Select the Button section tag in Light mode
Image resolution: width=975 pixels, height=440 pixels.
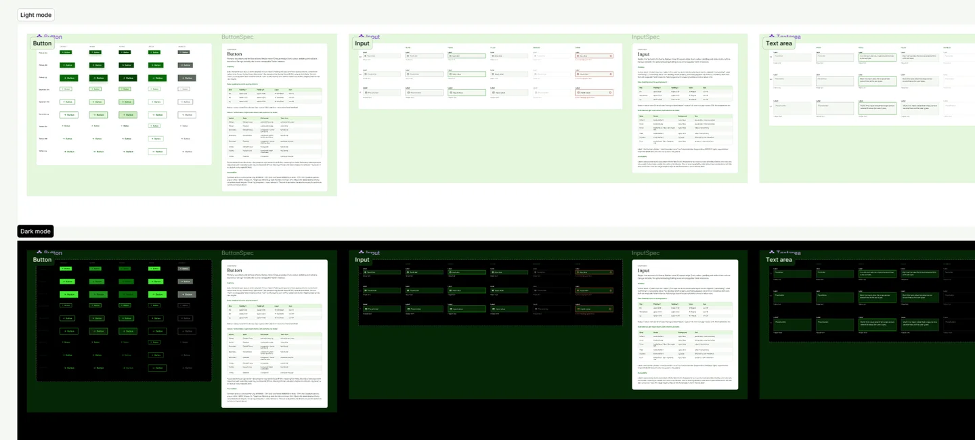coord(42,43)
